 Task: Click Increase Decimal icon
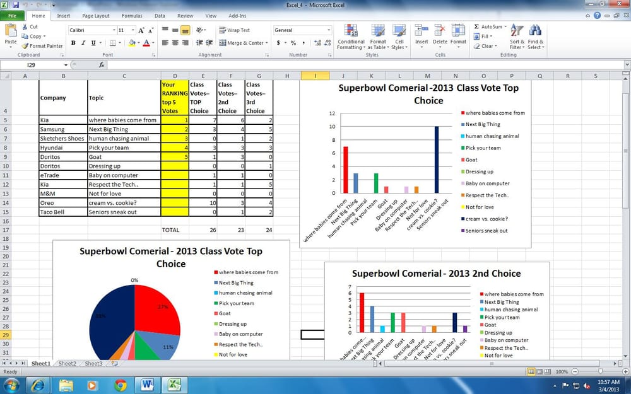pos(317,43)
